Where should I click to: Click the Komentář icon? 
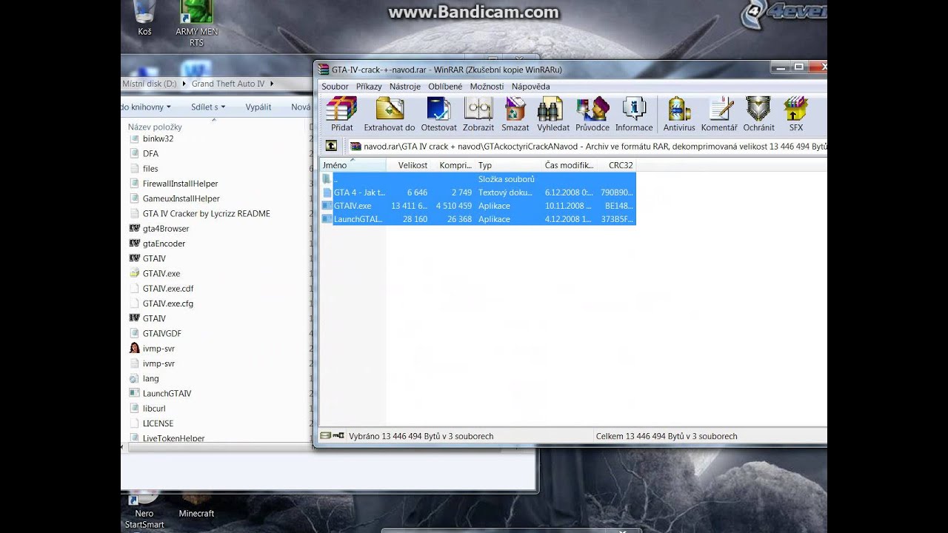point(719,114)
